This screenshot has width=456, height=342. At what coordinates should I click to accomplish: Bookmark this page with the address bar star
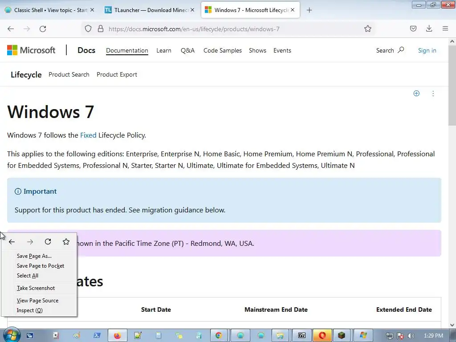(x=367, y=28)
